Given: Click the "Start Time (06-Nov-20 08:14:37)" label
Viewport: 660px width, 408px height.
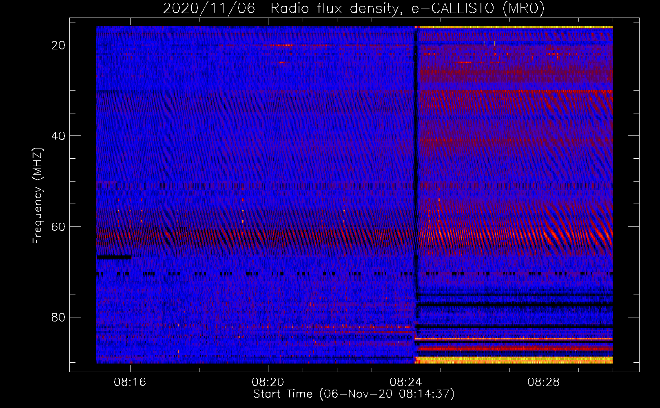Looking at the screenshot, I should click(354, 394).
